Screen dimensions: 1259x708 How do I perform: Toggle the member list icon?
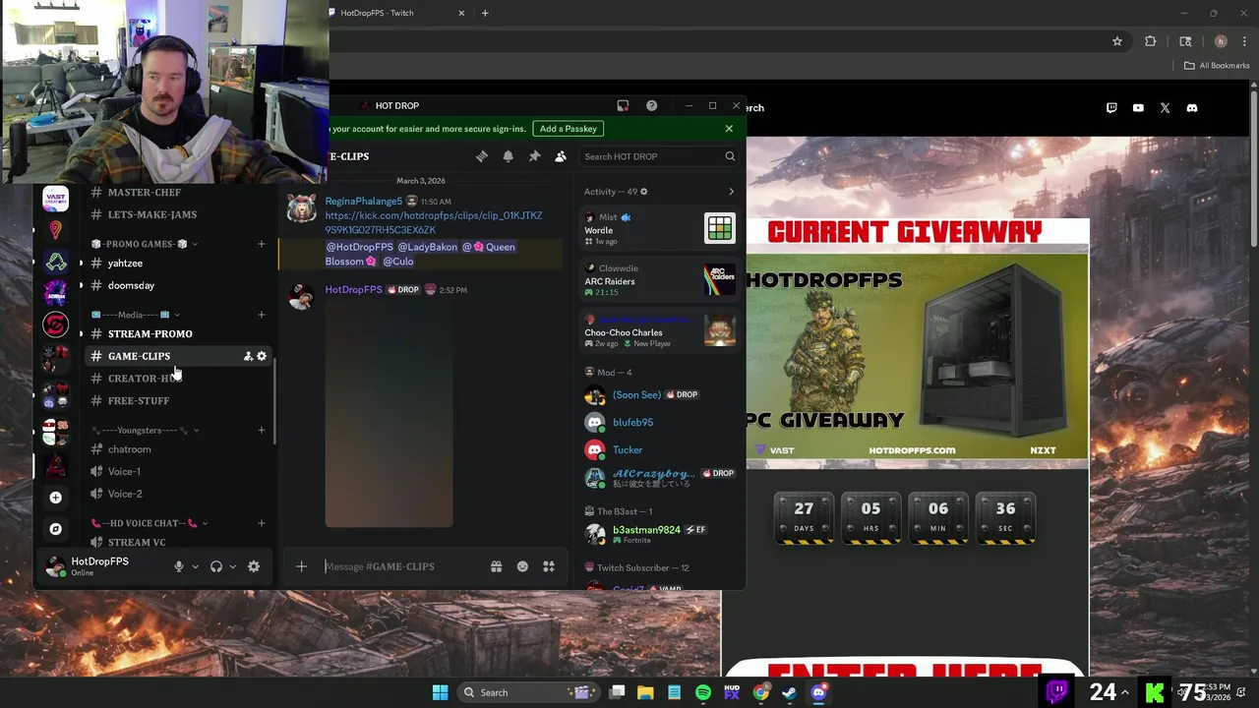561,156
